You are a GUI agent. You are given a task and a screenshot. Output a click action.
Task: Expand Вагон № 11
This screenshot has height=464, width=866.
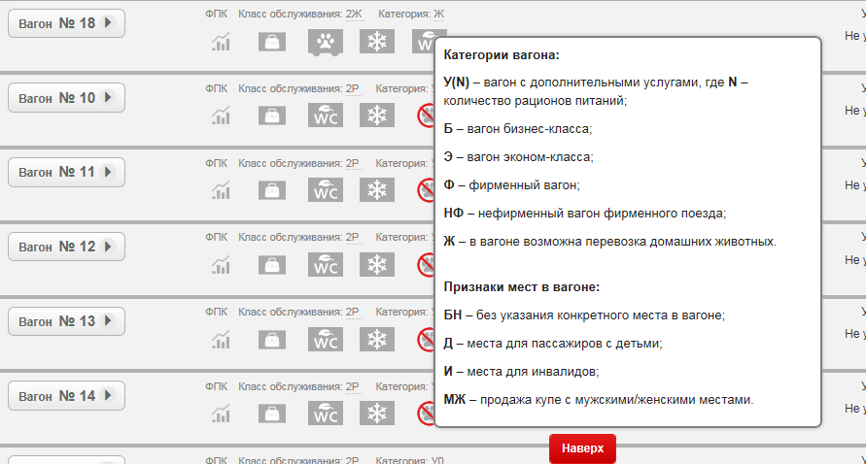(66, 172)
